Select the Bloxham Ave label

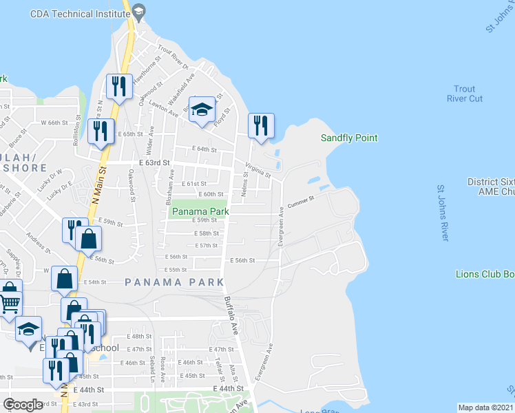(170, 187)
